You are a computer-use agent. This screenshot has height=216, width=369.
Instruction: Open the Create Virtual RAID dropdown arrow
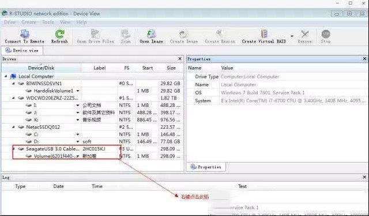click(x=292, y=36)
